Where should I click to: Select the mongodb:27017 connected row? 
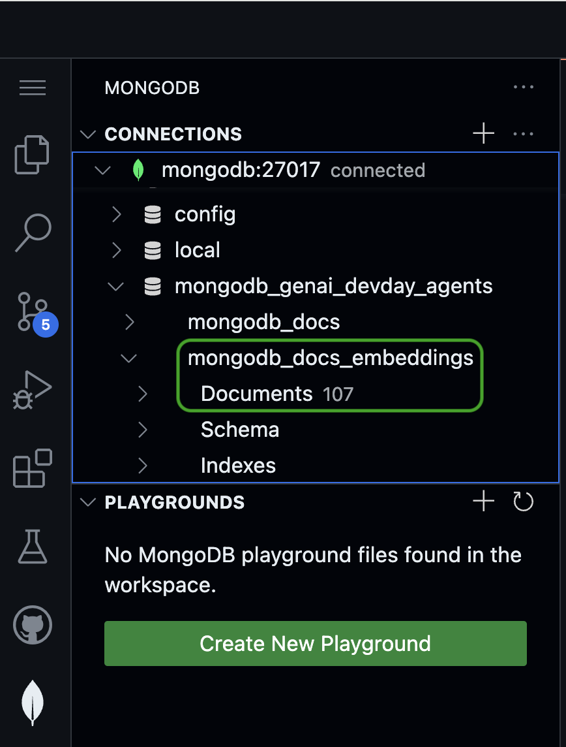click(x=316, y=170)
